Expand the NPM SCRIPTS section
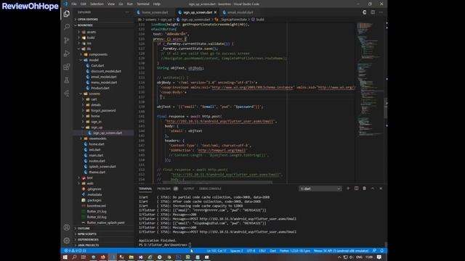The image size is (465, 261). [87, 234]
